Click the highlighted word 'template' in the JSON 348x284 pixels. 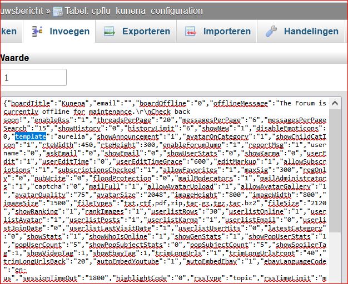[x=31, y=136]
